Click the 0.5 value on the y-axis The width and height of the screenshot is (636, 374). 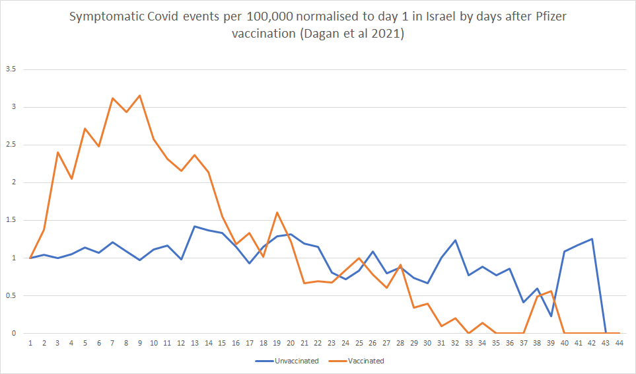[x=10, y=295]
